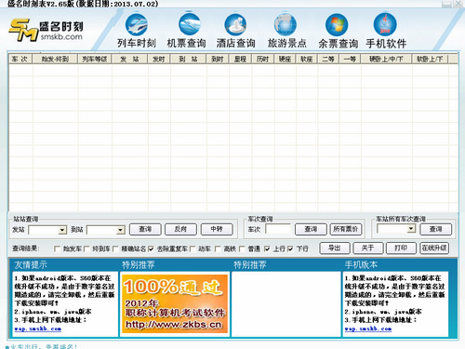Screen dimensions: 465x349
Task: Click the 历时 duration column header
Action: tap(262, 59)
